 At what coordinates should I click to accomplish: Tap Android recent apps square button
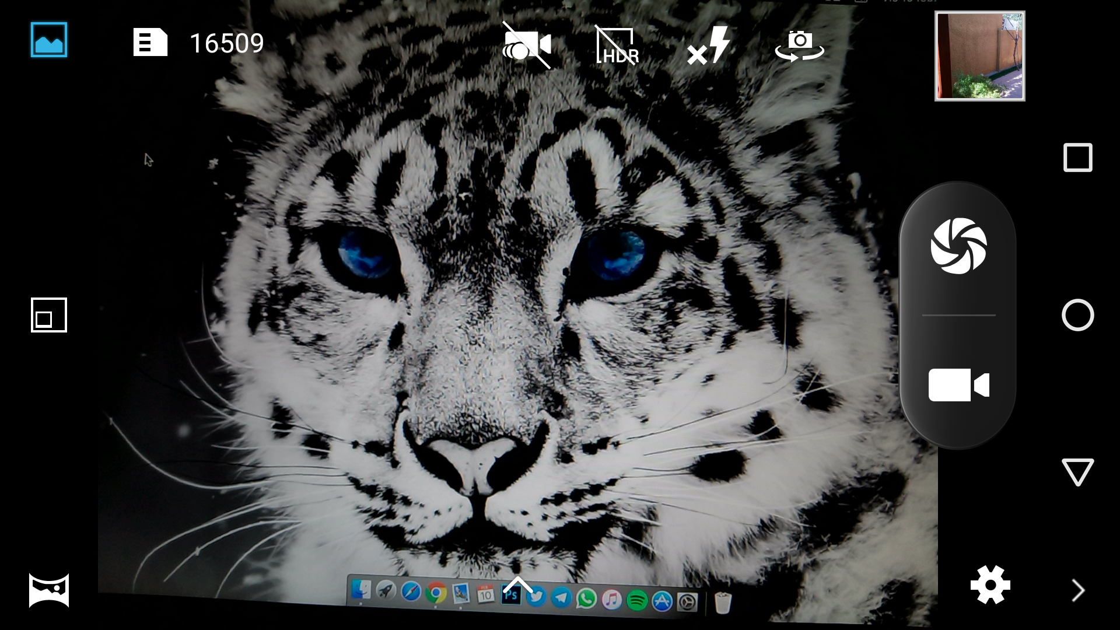click(1077, 157)
